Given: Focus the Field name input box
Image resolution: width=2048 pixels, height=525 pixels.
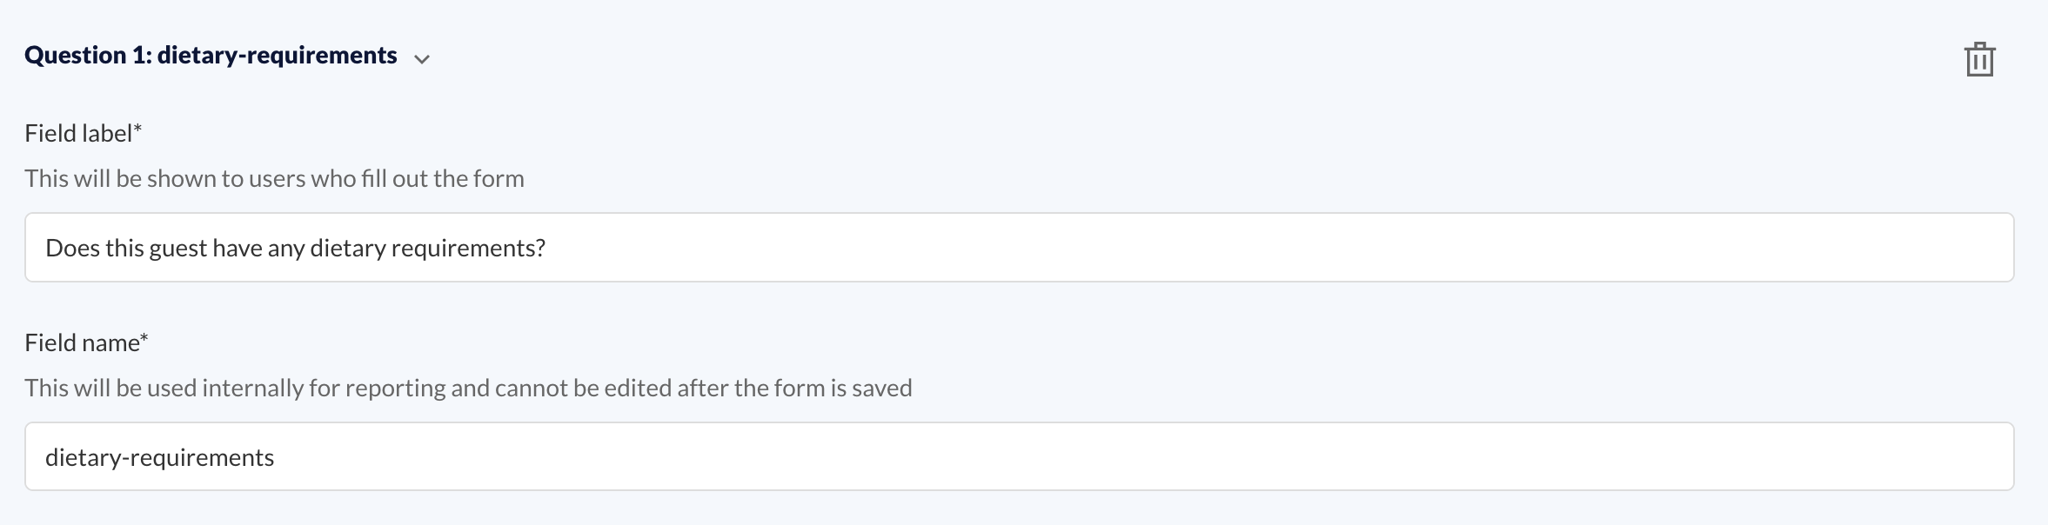Looking at the screenshot, I should point(1019,456).
